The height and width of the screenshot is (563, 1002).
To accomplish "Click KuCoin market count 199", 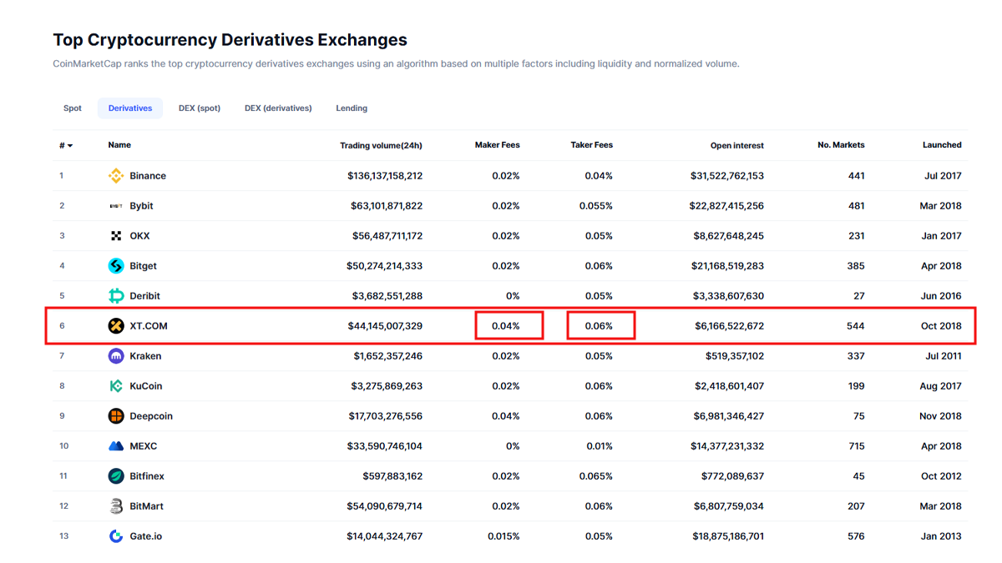I will 856,386.
